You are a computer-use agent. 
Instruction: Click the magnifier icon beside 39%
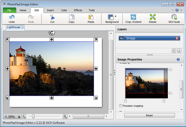(x=6, y=116)
